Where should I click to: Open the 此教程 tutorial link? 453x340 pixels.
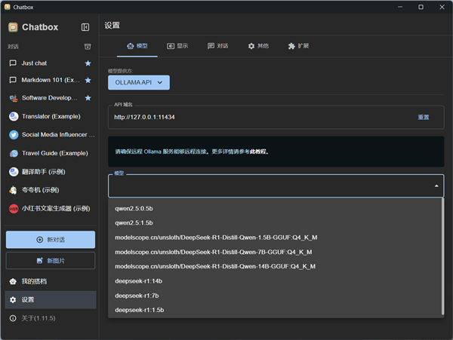pyautogui.click(x=260, y=152)
